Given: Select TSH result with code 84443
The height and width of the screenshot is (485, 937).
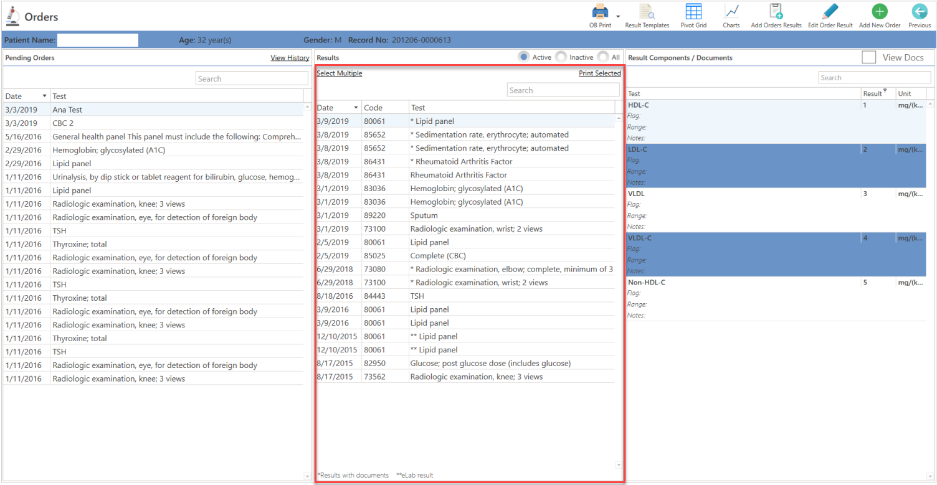Looking at the screenshot, I should 465,296.
